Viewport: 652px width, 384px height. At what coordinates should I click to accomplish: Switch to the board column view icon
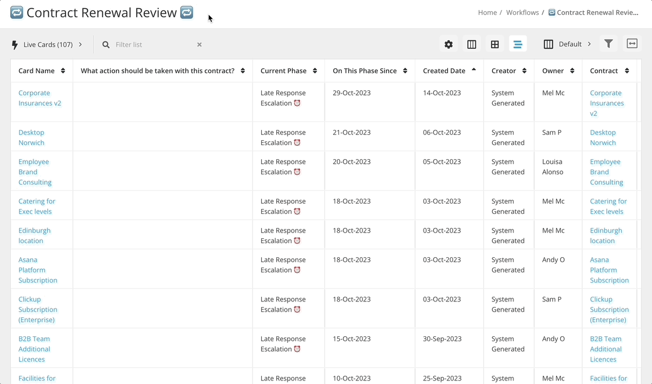tap(471, 44)
